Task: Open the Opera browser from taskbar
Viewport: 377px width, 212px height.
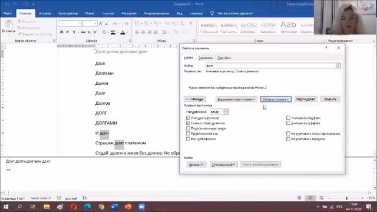Action: click(x=74, y=207)
